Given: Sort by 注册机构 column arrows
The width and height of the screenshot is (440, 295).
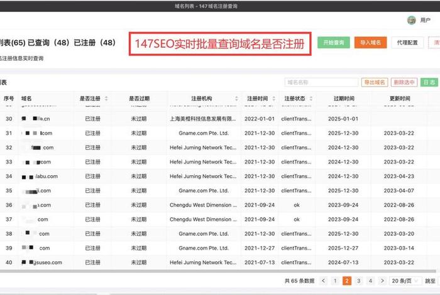Looking at the screenshot, I should pos(236,99).
